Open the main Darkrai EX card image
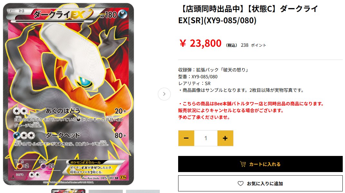The image size is (345, 193). [x=68, y=94]
